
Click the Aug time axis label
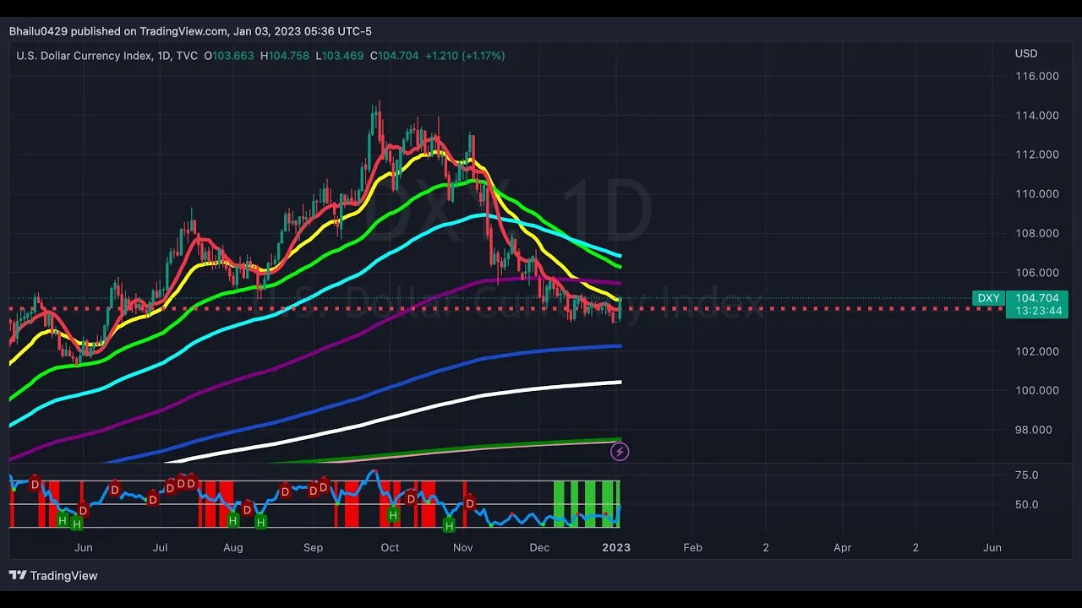(233, 547)
